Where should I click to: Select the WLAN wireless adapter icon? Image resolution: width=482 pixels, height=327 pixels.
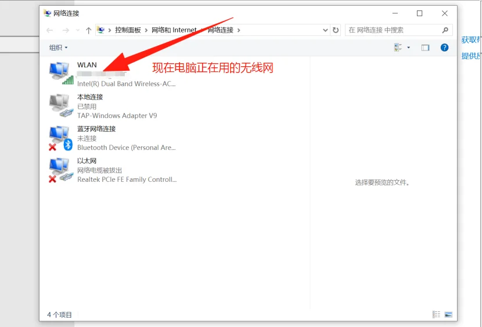[61, 73]
